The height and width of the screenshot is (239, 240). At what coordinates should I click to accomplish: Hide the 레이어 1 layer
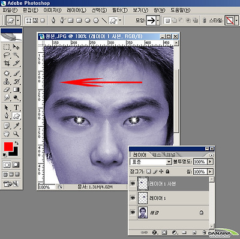[133, 198]
